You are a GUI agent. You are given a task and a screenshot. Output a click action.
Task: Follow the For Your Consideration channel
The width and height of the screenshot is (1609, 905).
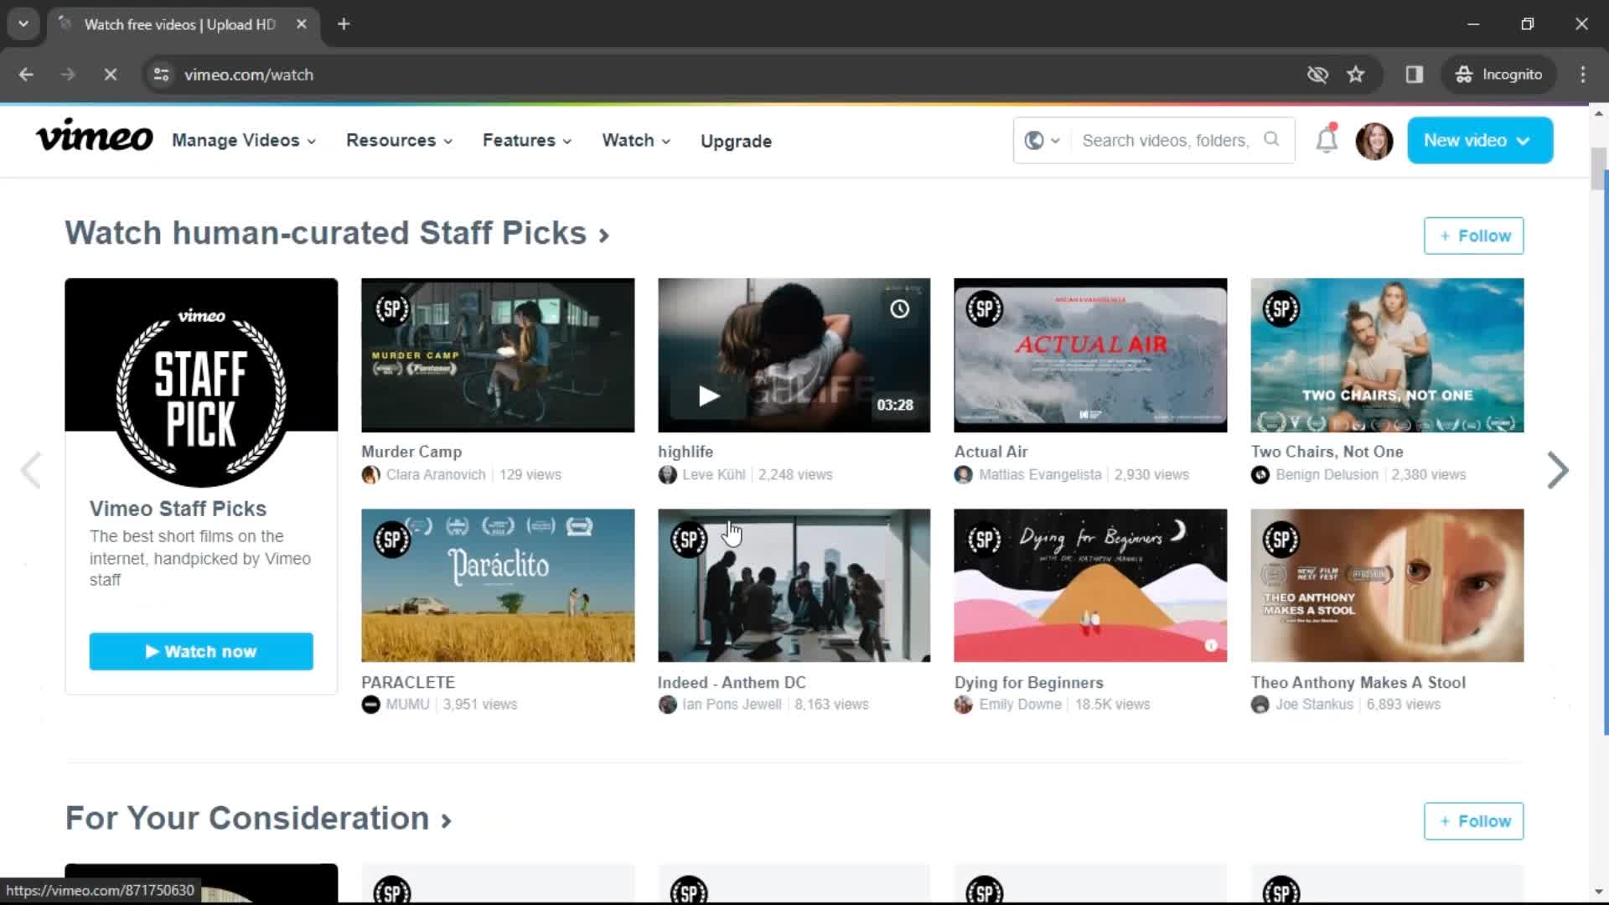1473,821
